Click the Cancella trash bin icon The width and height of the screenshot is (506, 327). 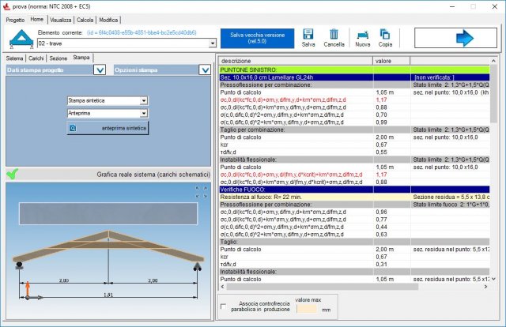pyautogui.click(x=334, y=34)
